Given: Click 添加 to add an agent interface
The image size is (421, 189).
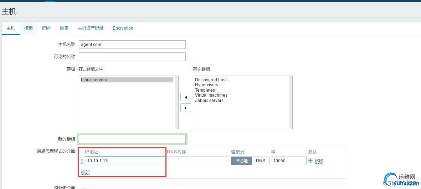Looking at the screenshot, I should [86, 172].
